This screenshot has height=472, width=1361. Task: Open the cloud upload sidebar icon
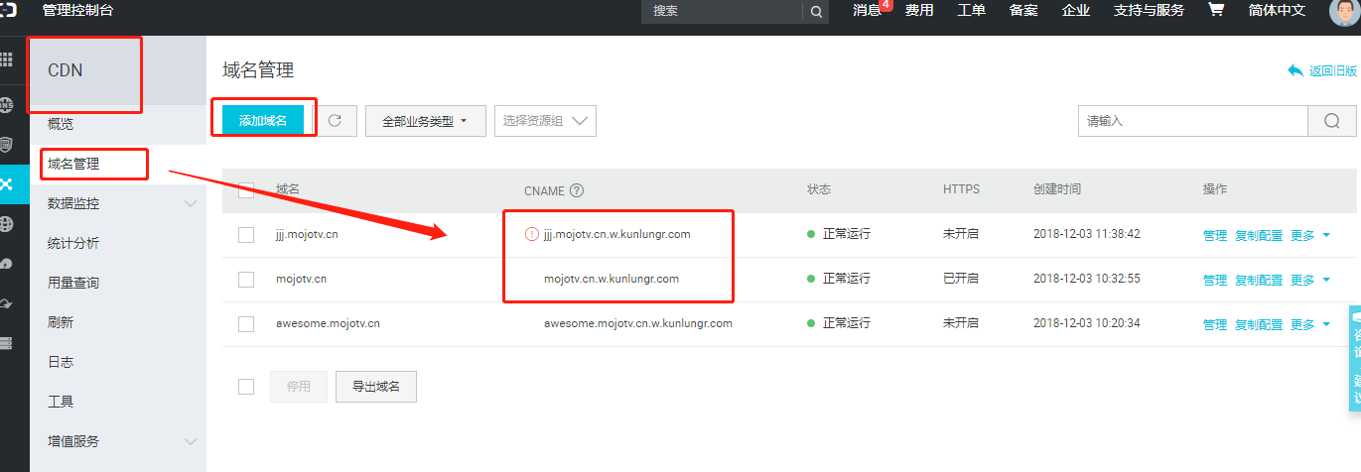[x=7, y=264]
